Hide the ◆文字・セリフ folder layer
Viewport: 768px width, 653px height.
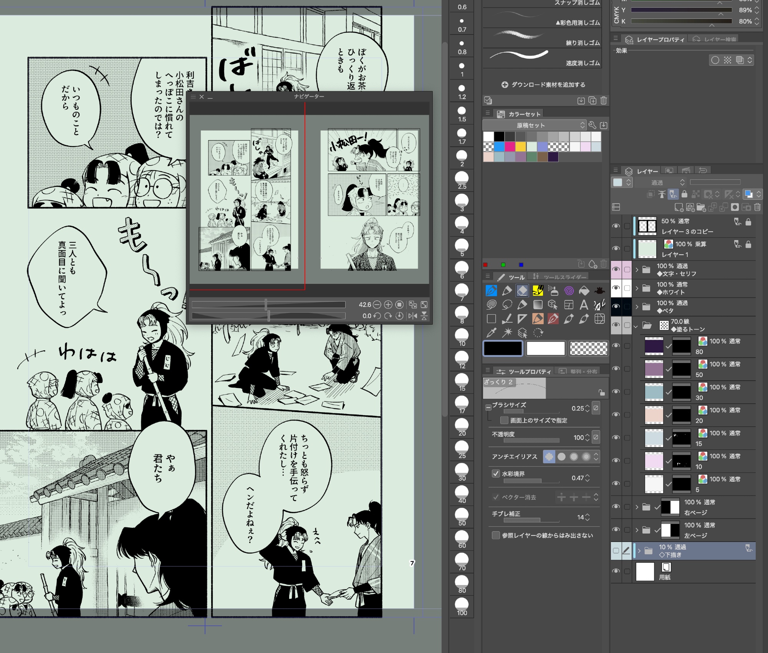tap(616, 269)
